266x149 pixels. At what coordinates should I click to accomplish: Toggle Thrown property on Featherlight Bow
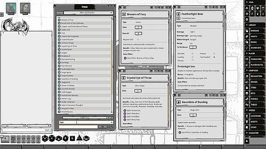192,60
